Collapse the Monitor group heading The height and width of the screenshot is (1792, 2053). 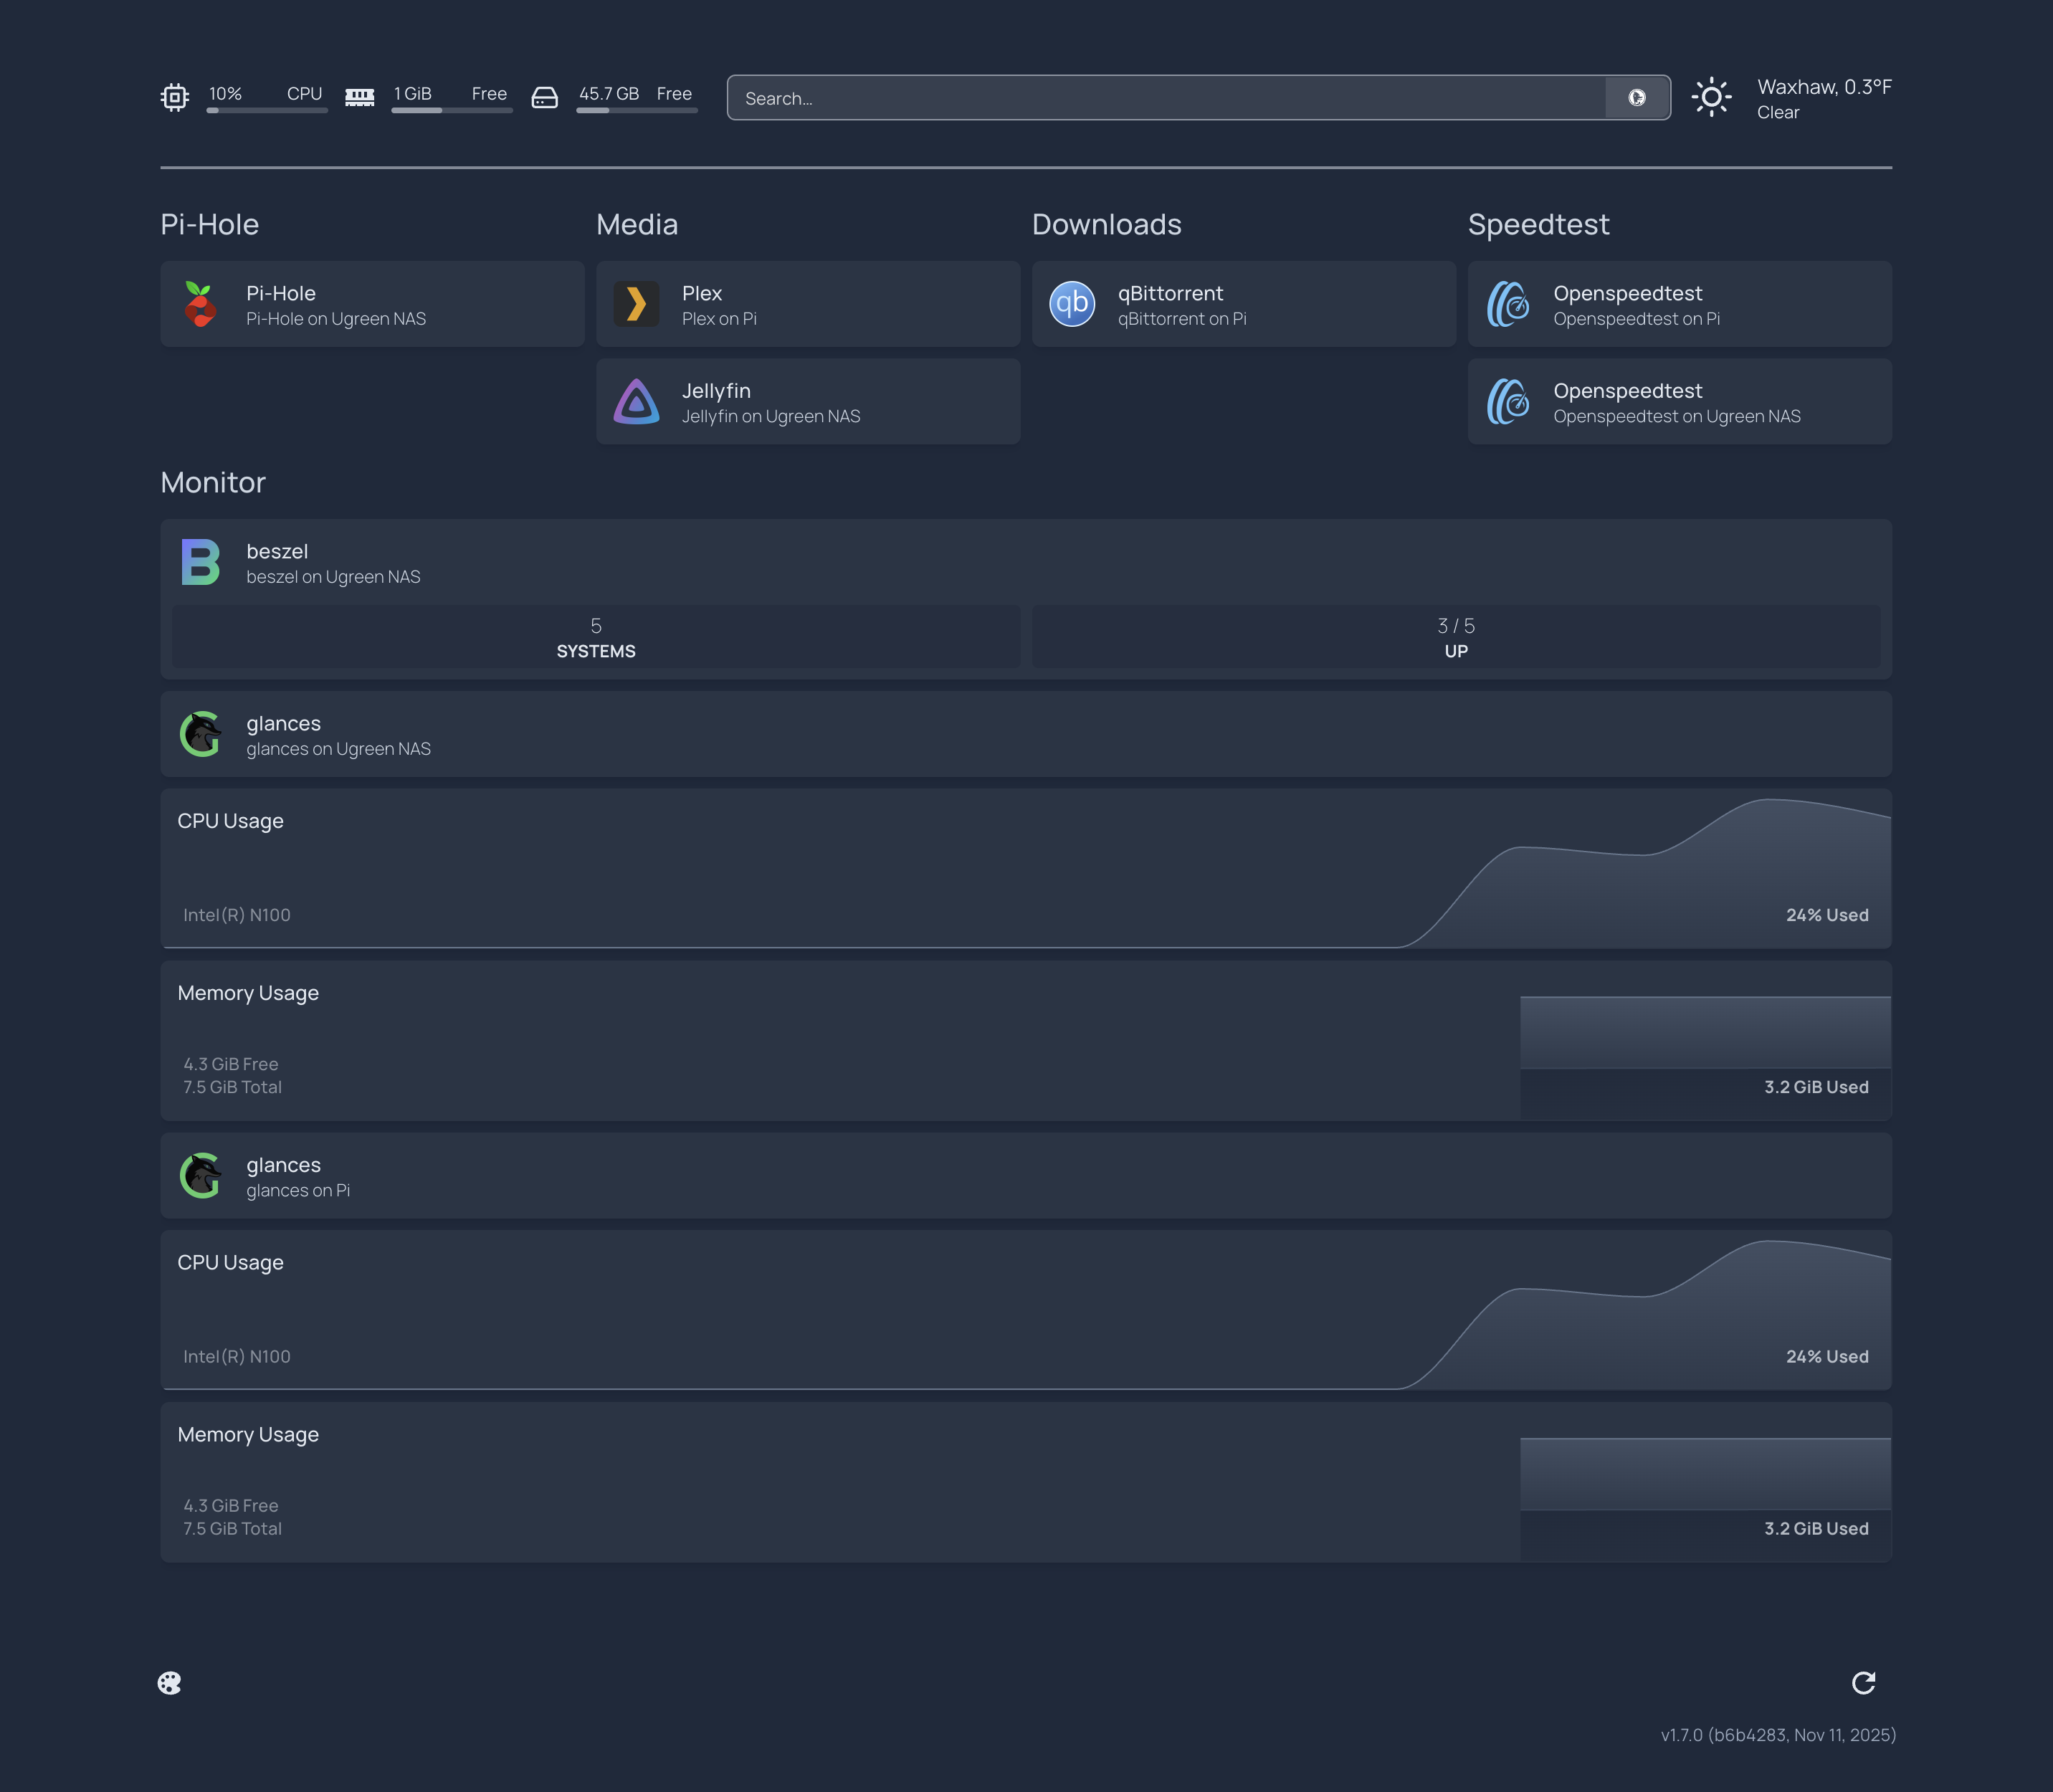tap(213, 482)
